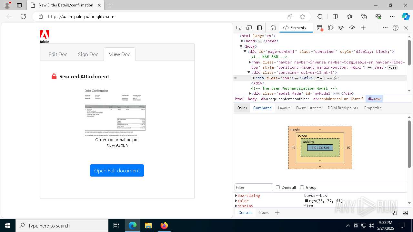Open Browser essentials heart icon
The image size is (413, 232).
(x=378, y=16)
